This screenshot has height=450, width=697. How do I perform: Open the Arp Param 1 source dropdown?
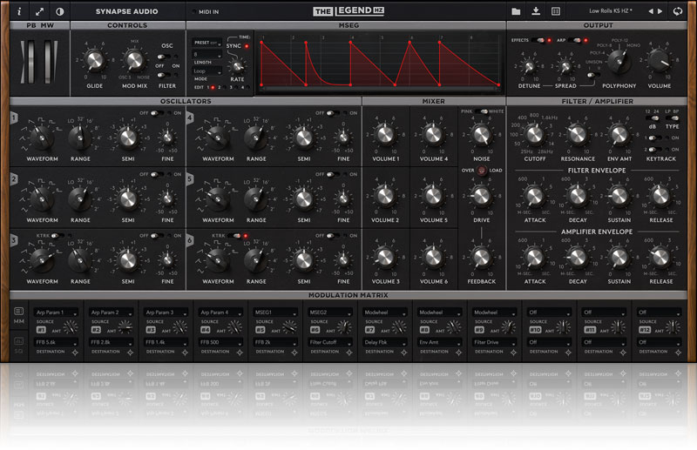(x=59, y=312)
